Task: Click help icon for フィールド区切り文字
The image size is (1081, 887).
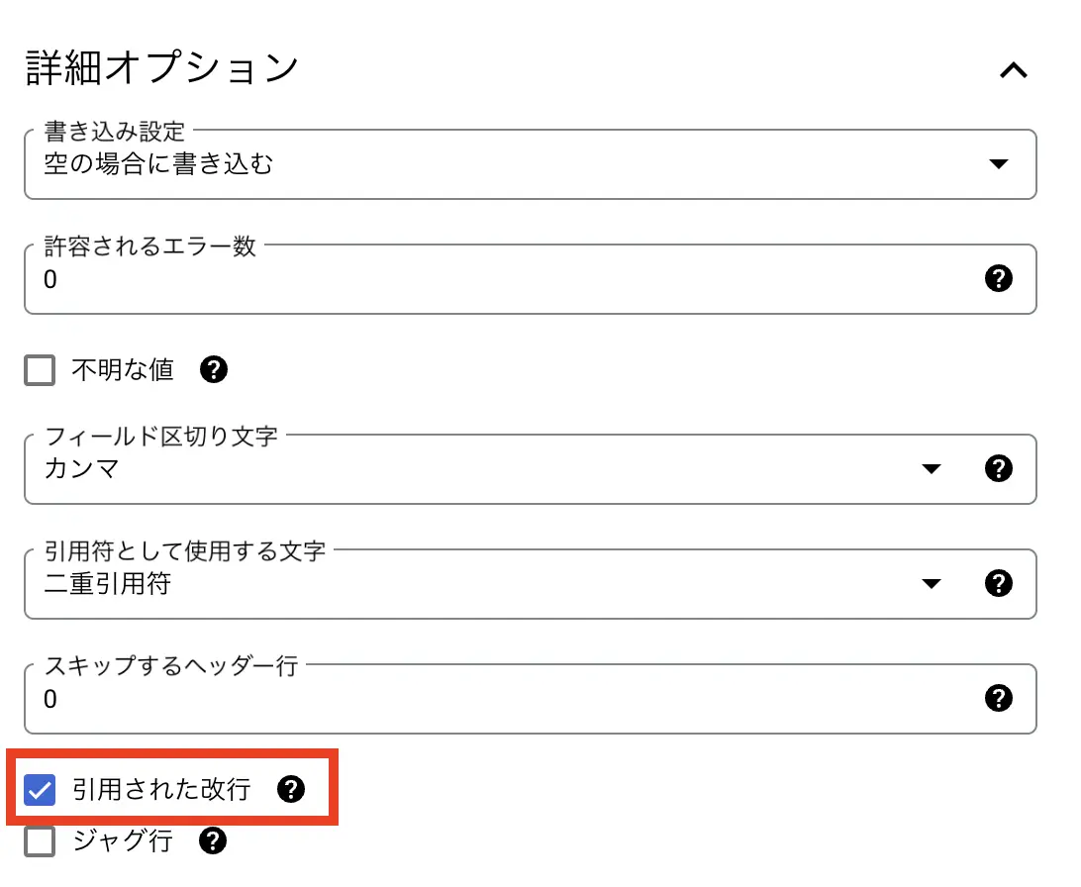Action: [x=998, y=468]
